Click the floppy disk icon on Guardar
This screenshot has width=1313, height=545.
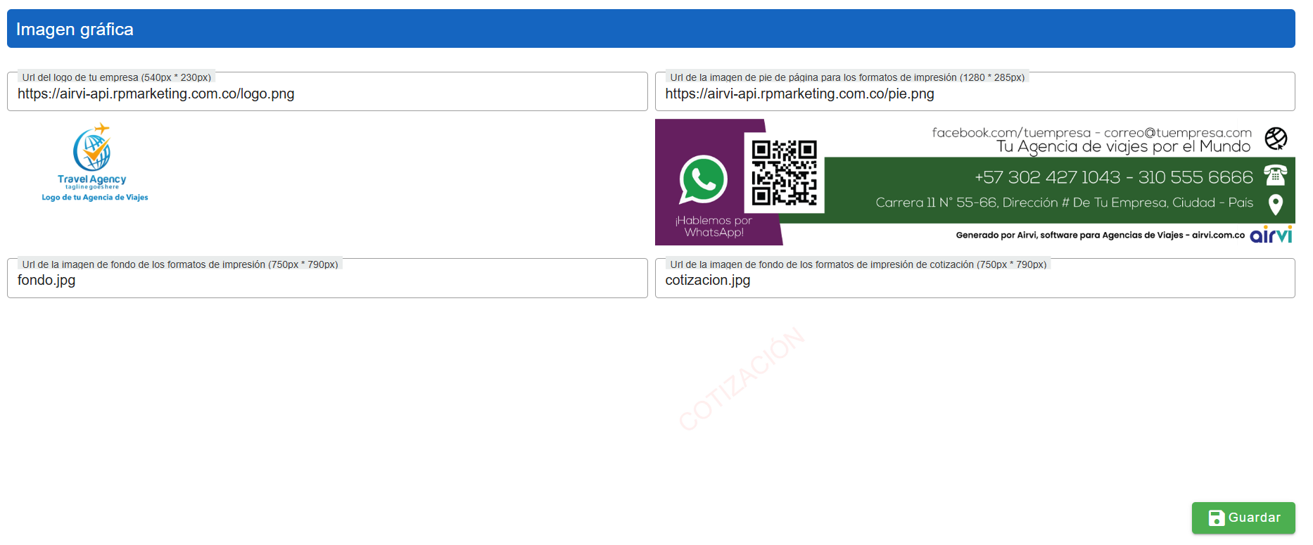[x=1216, y=518]
